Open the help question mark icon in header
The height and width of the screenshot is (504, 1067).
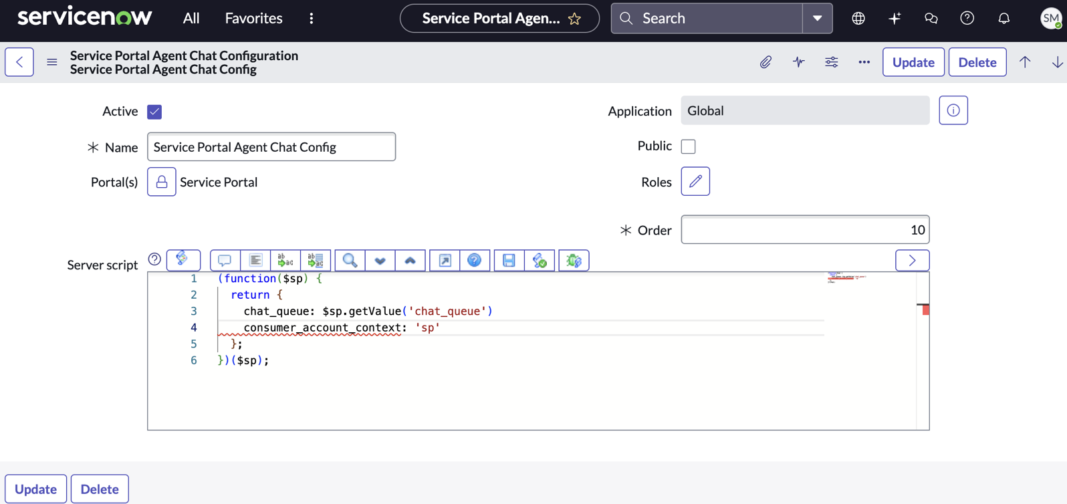pos(967,18)
